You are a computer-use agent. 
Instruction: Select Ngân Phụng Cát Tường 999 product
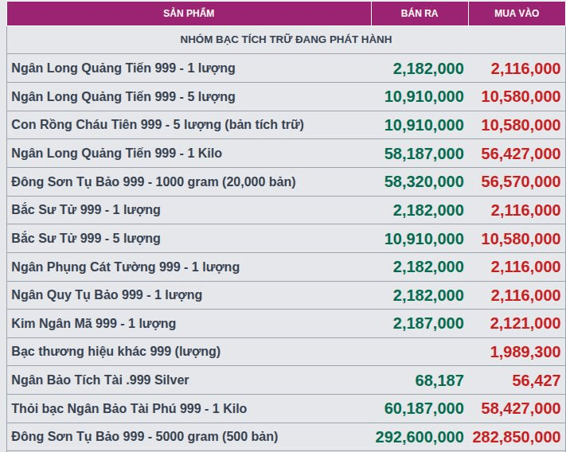click(126, 267)
